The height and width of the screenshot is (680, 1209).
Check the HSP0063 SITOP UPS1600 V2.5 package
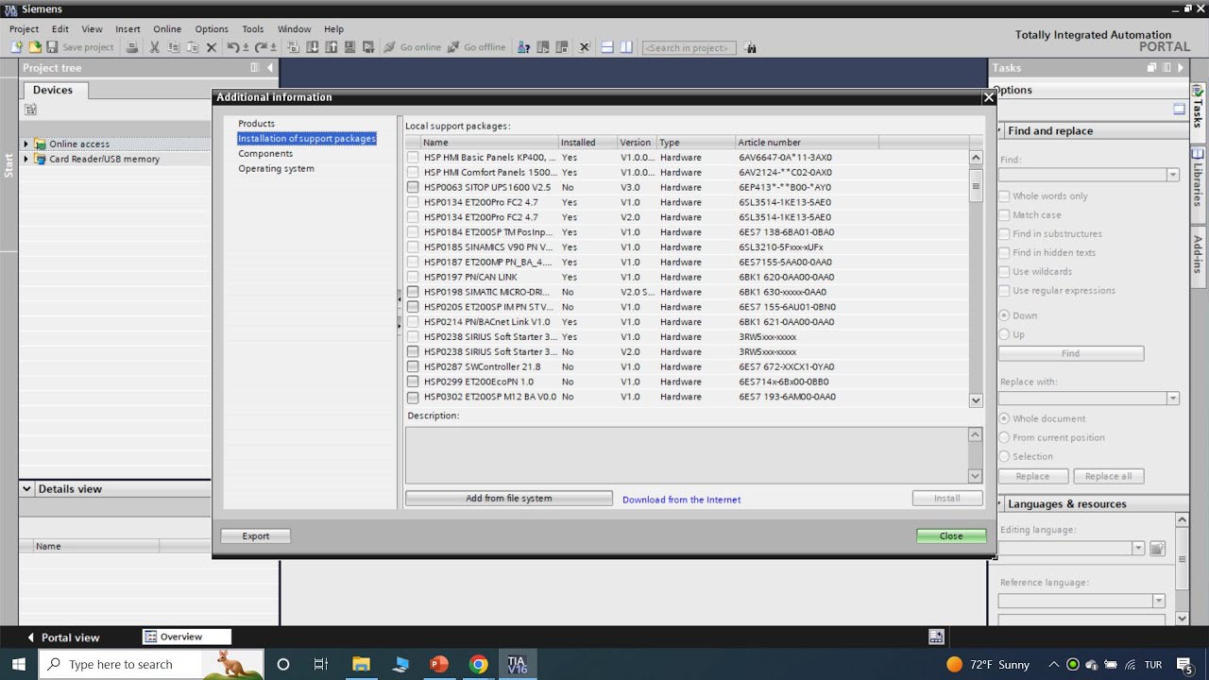point(413,188)
